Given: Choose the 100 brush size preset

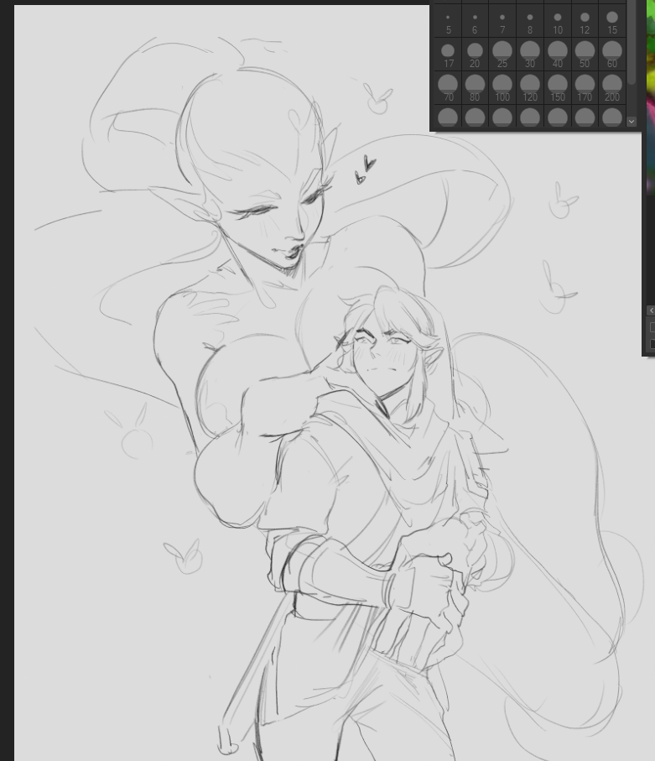Looking at the screenshot, I should pos(502,87).
